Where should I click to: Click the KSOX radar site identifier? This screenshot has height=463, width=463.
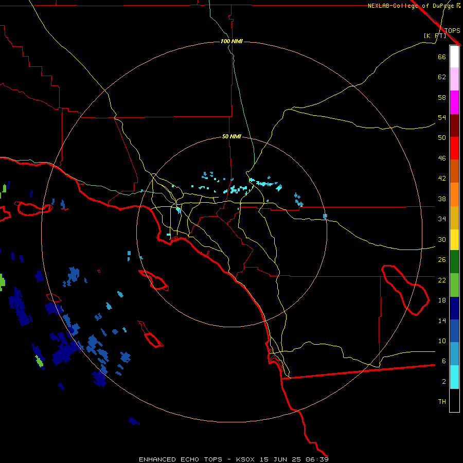tap(245, 459)
